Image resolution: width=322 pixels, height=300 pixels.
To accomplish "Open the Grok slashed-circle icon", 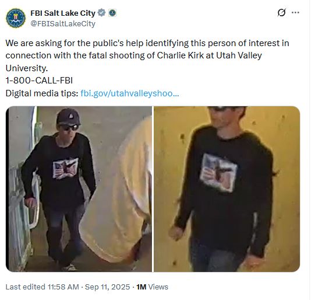I will 281,13.
